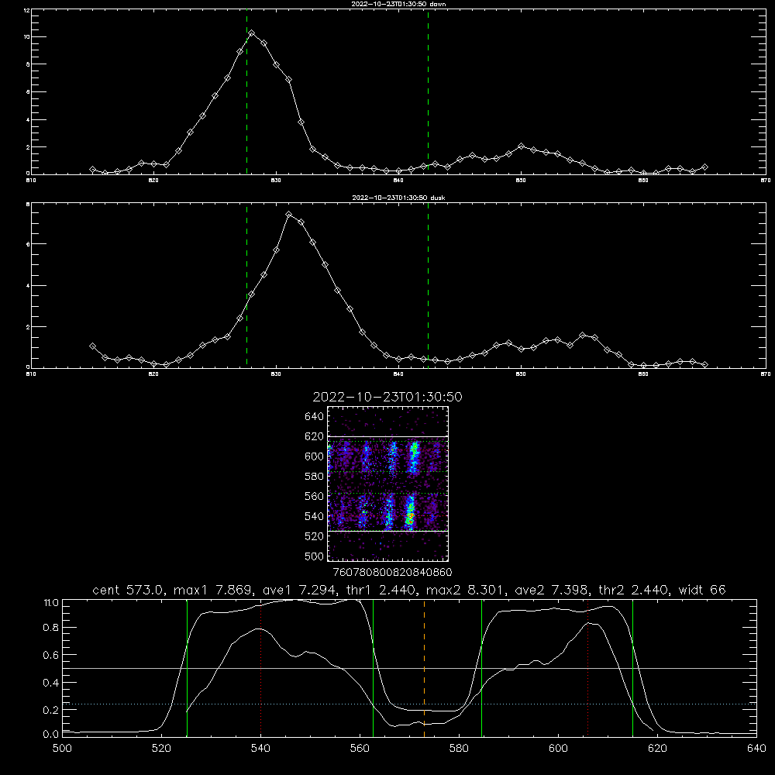Click the '560' y-axis label beside the spectrogram image
Screen dimensions: 775x775
coord(314,496)
